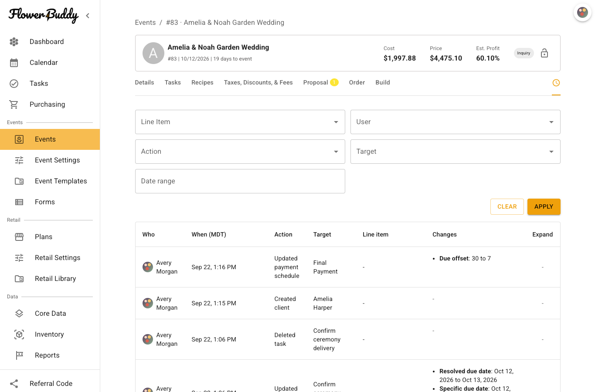Expand the Line Item dropdown
The height and width of the screenshot is (392, 595).
click(240, 122)
